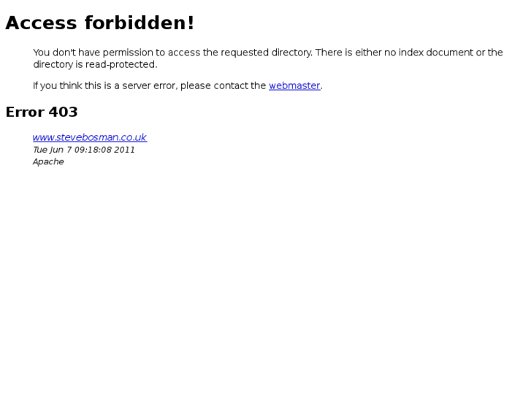The width and height of the screenshot is (531, 398).
Task: Click the text 'If you think'
Action: click(x=58, y=85)
